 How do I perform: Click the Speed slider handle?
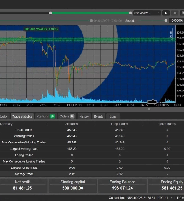(x=166, y=21)
